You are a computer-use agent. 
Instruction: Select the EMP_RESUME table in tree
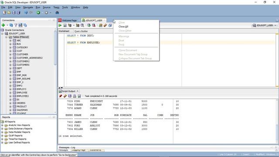tap(24, 79)
